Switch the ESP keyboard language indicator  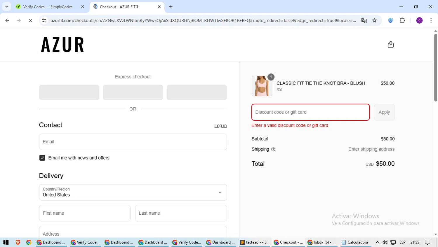tap(402, 242)
